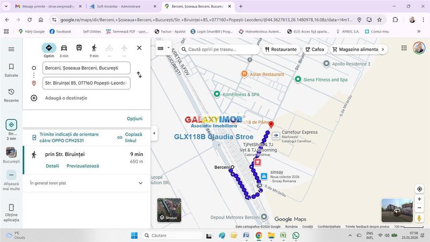The height and width of the screenshot is (242, 430).
Task: Click the show my location button
Action: click(x=419, y=189)
